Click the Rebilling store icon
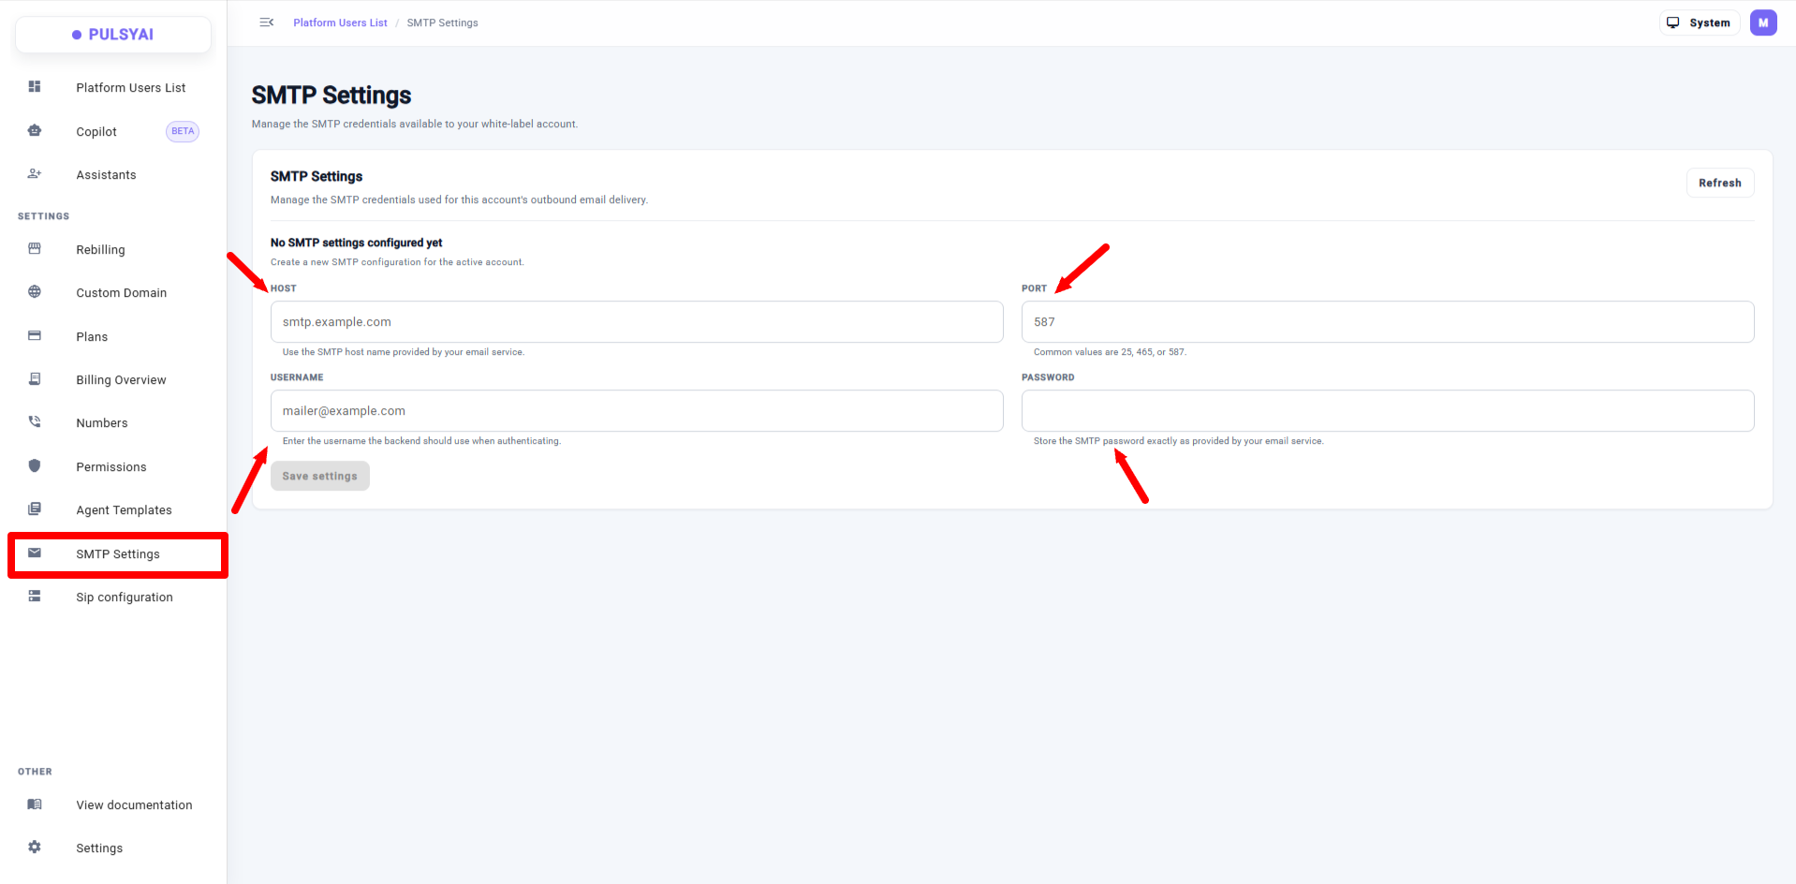Viewport: 1796px width, 884px height. tap(35, 249)
